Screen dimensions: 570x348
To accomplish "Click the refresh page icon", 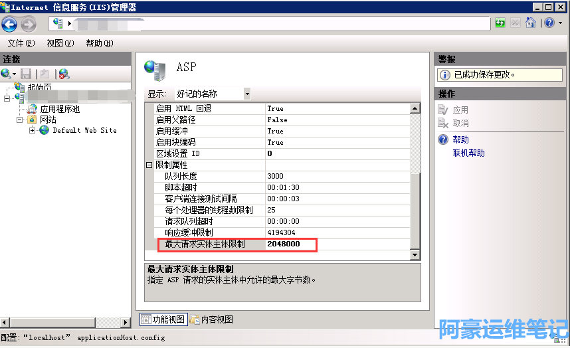I will point(500,23).
